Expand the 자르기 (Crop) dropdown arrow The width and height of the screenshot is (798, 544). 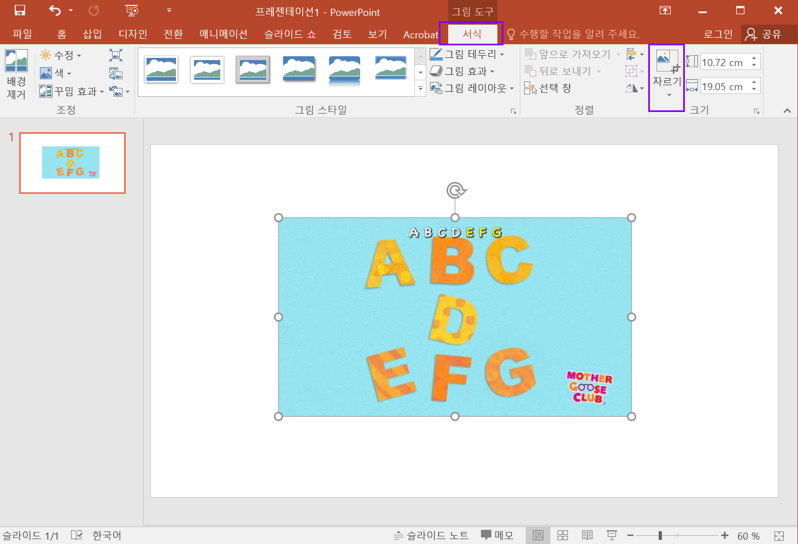669,95
